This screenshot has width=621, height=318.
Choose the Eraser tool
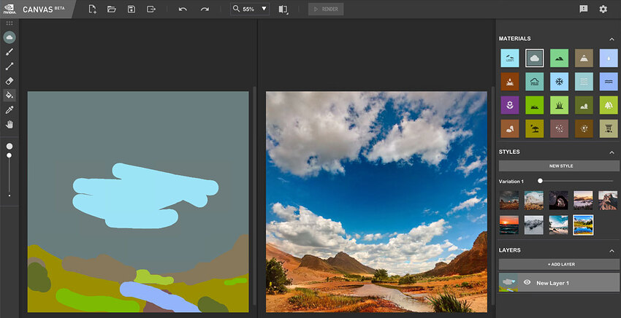coord(9,81)
